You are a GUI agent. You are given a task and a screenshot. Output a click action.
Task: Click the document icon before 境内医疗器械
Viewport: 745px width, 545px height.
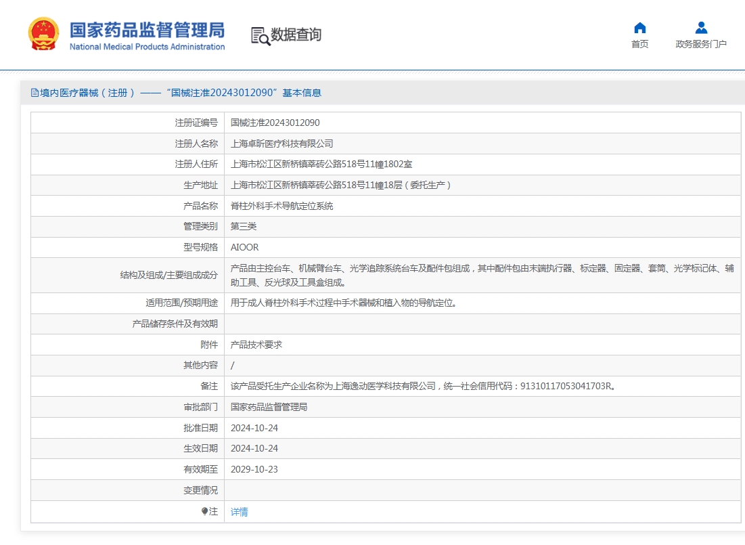tap(35, 93)
